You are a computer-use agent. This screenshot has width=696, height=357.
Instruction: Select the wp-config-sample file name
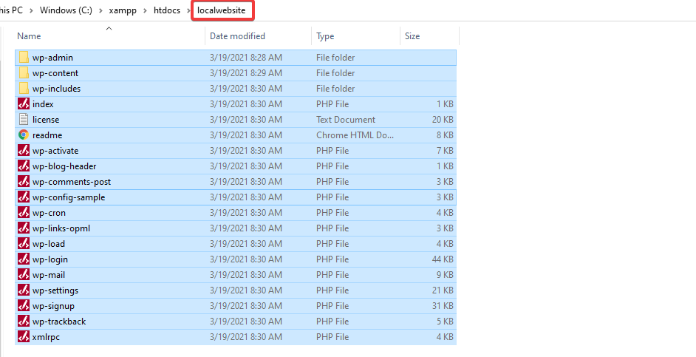69,197
